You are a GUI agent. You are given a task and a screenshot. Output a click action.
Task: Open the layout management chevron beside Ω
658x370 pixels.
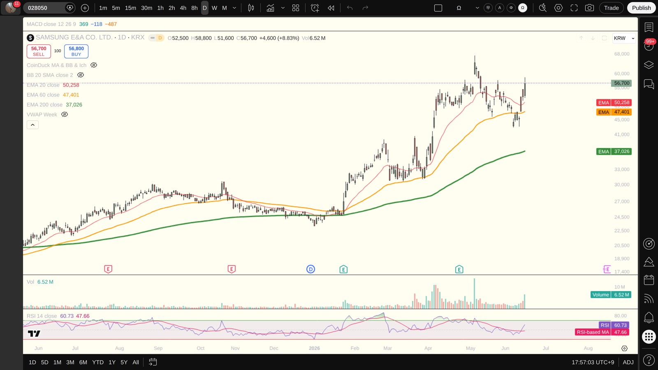[x=477, y=8]
